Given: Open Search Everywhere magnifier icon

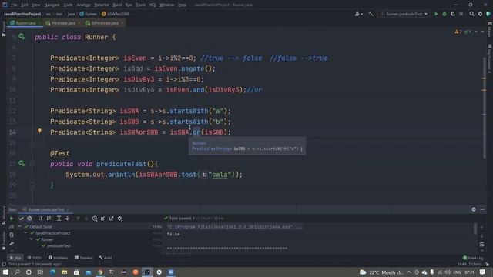Looking at the screenshot, I should click(471, 14).
